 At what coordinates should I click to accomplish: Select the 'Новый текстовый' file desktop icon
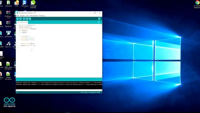pos(8,76)
